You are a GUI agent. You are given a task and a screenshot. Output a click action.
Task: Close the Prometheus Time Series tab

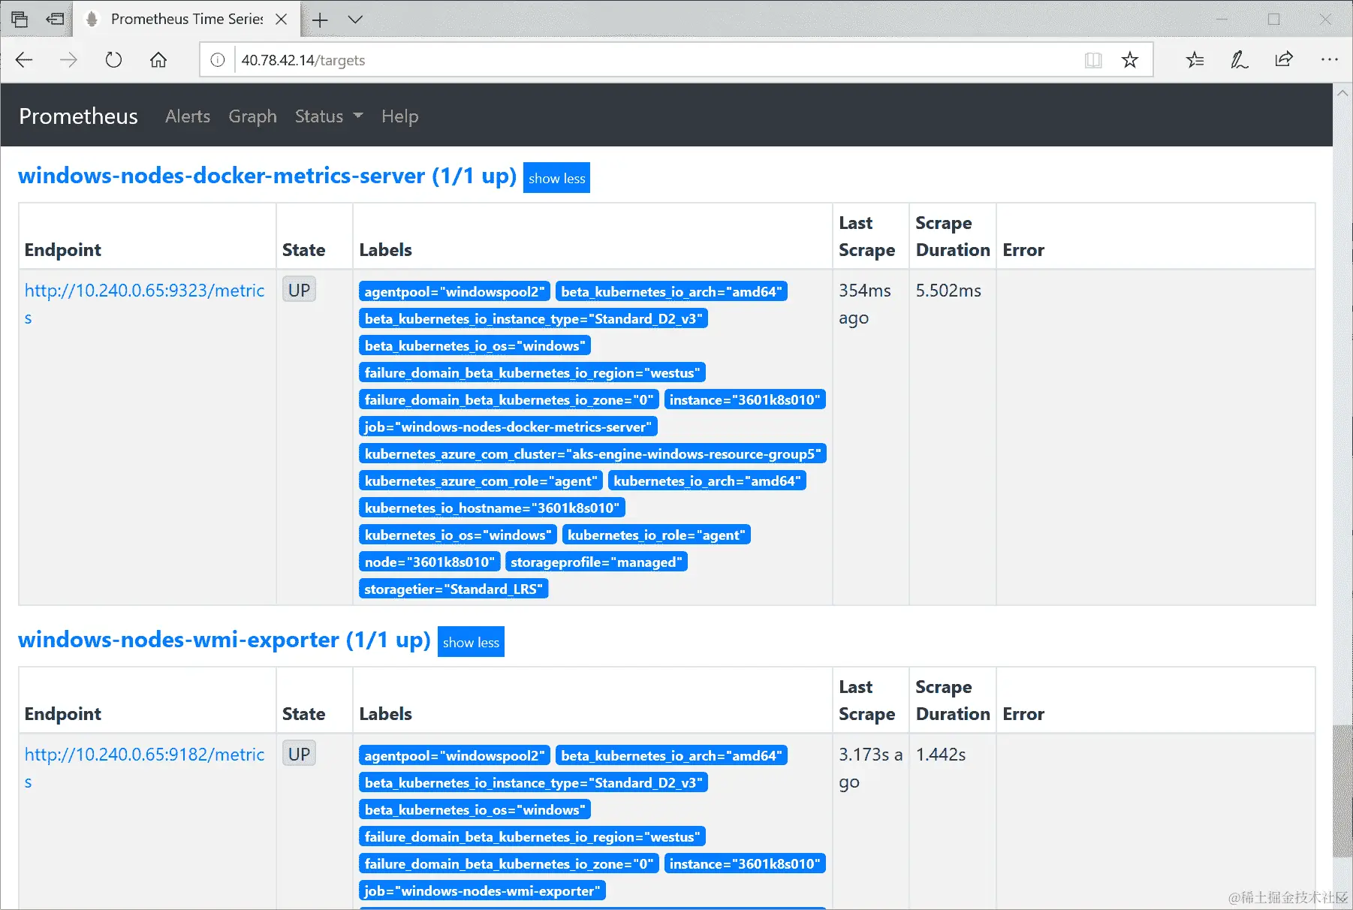pos(282,20)
